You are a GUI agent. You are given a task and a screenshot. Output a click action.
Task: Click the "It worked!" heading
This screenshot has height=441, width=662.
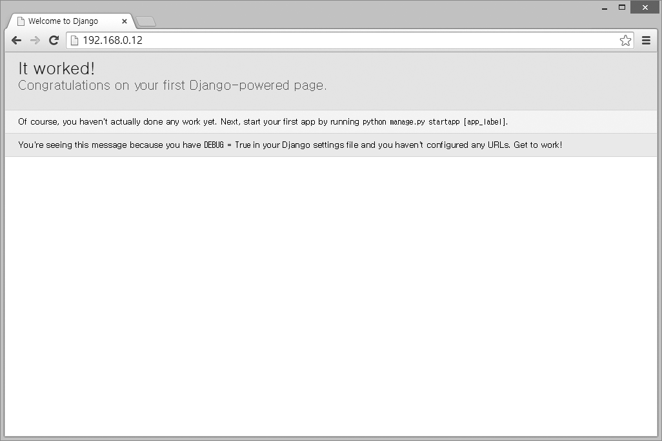(x=57, y=68)
